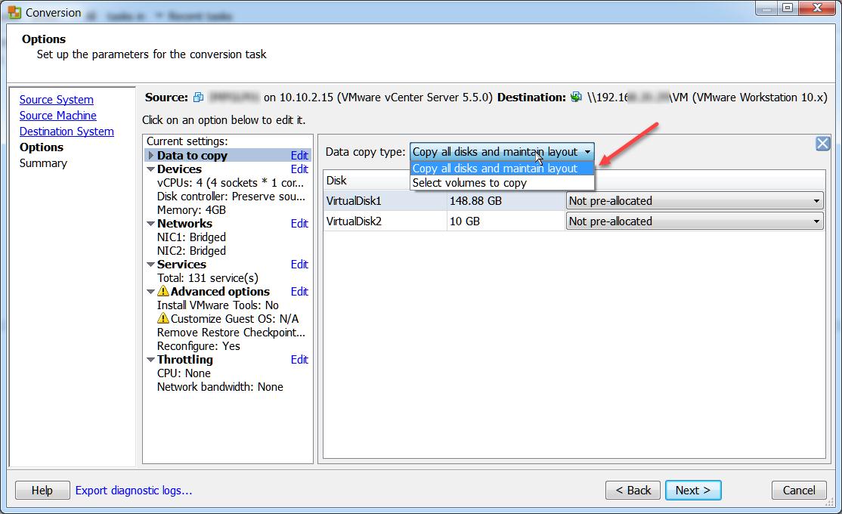
Task: Collapse the Networks section
Action: click(x=151, y=224)
